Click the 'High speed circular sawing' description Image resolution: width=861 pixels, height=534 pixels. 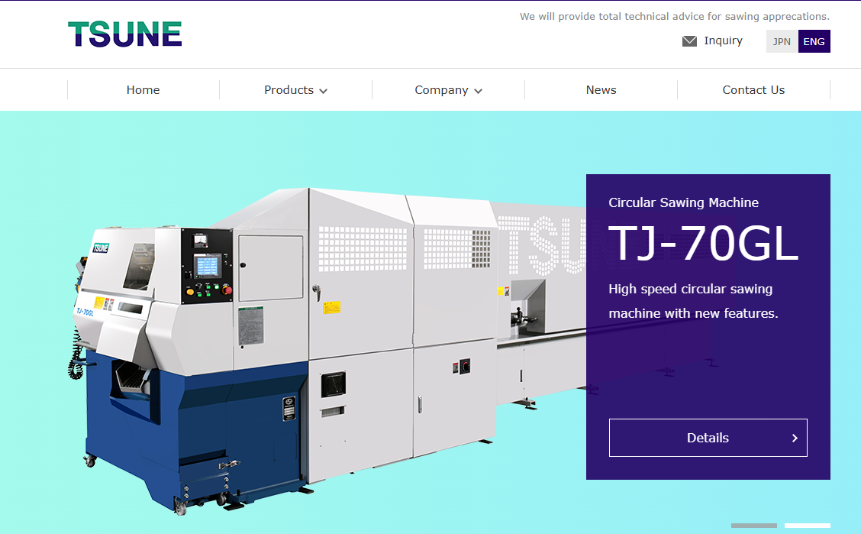[x=693, y=301]
